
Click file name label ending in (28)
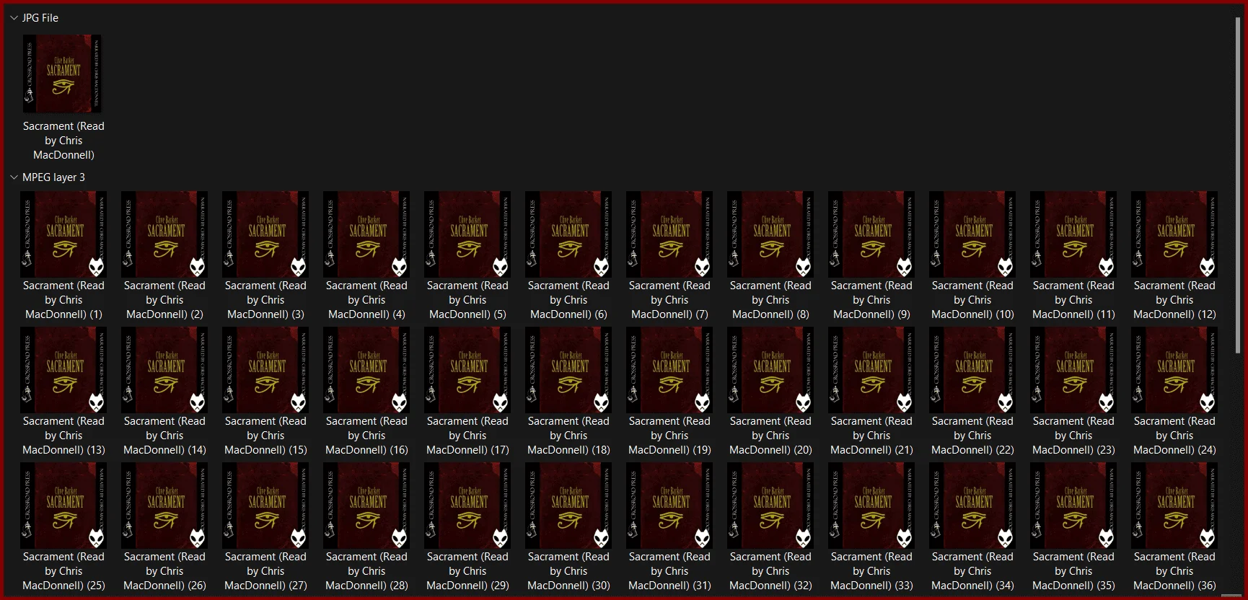pyautogui.click(x=366, y=571)
